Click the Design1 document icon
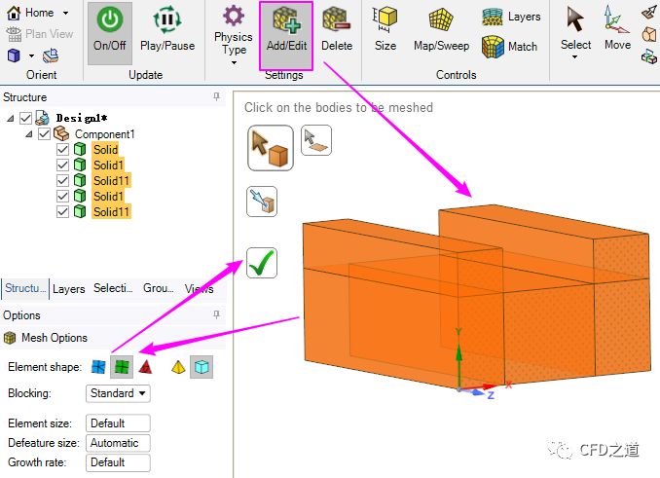The height and width of the screenshot is (478, 660). 42,118
